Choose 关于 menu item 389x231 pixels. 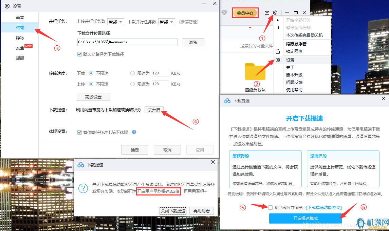coord(290,67)
